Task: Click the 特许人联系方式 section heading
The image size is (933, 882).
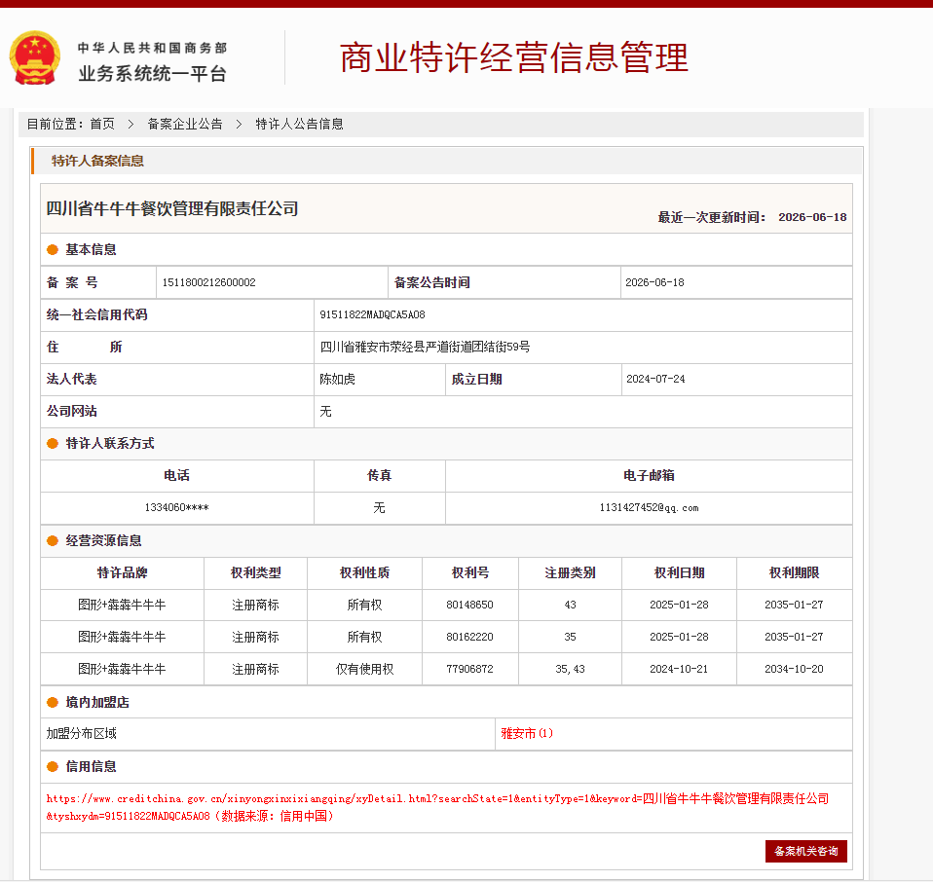Action: click(x=109, y=444)
